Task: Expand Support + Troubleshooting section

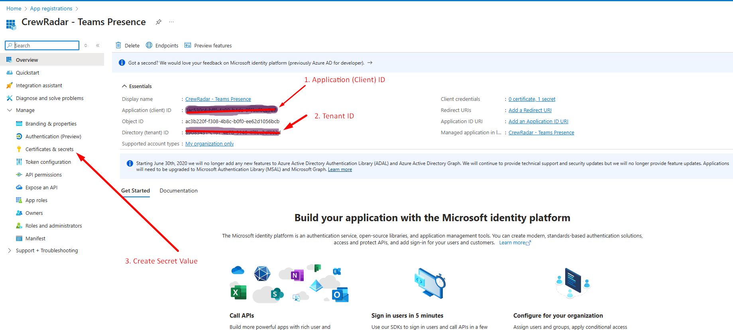Action: (x=10, y=250)
